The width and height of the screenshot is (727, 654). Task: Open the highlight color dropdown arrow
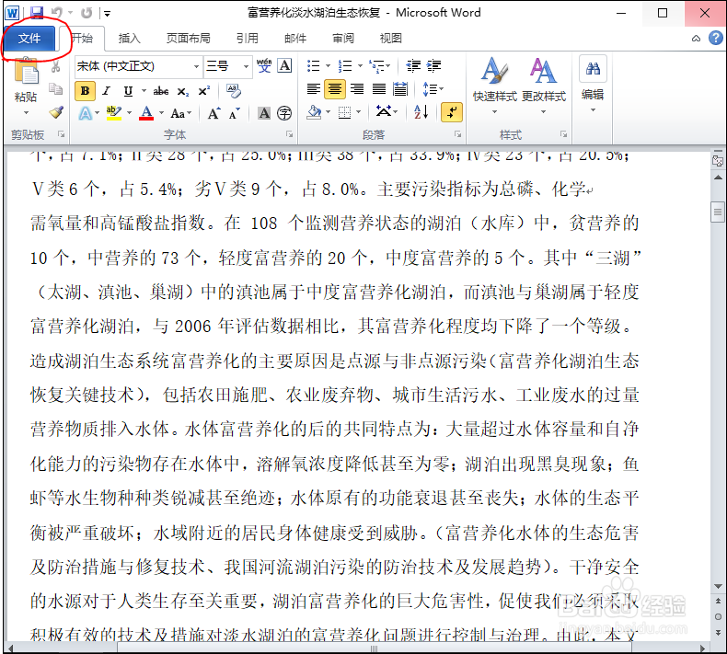tap(129, 113)
